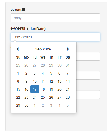Screen dimensions: 107x131
Task: Go to next month with right chevron
Action: tap(68, 49)
